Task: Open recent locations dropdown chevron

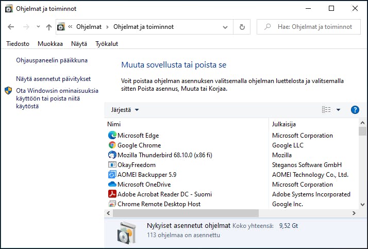Action: [x=38, y=26]
